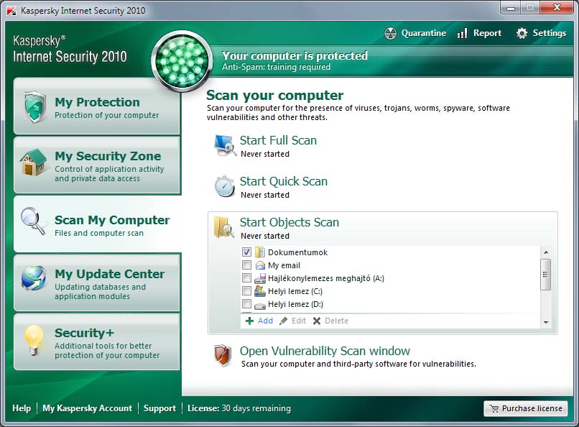Click the Add text label
This screenshot has height=427, width=579.
pos(265,321)
